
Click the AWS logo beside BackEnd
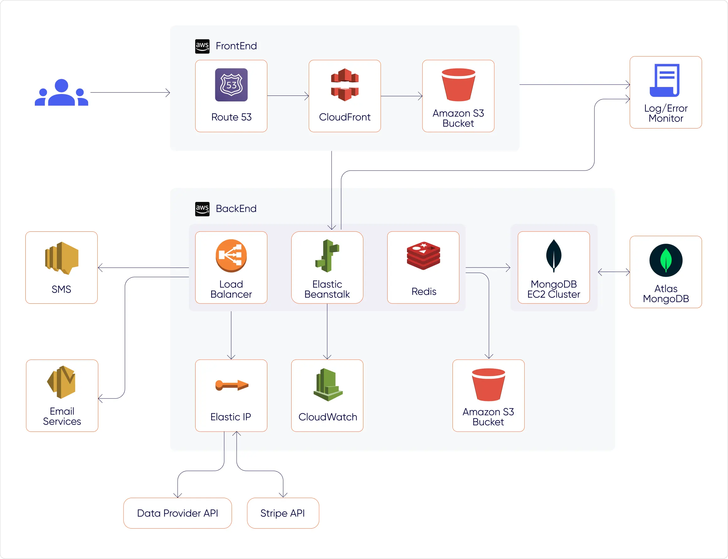pyautogui.click(x=202, y=209)
